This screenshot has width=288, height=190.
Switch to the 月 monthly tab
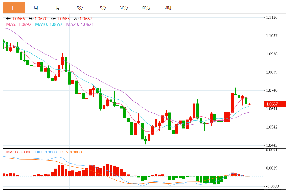click(58, 8)
